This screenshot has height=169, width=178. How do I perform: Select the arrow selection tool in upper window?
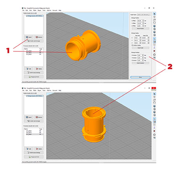pos(154,14)
